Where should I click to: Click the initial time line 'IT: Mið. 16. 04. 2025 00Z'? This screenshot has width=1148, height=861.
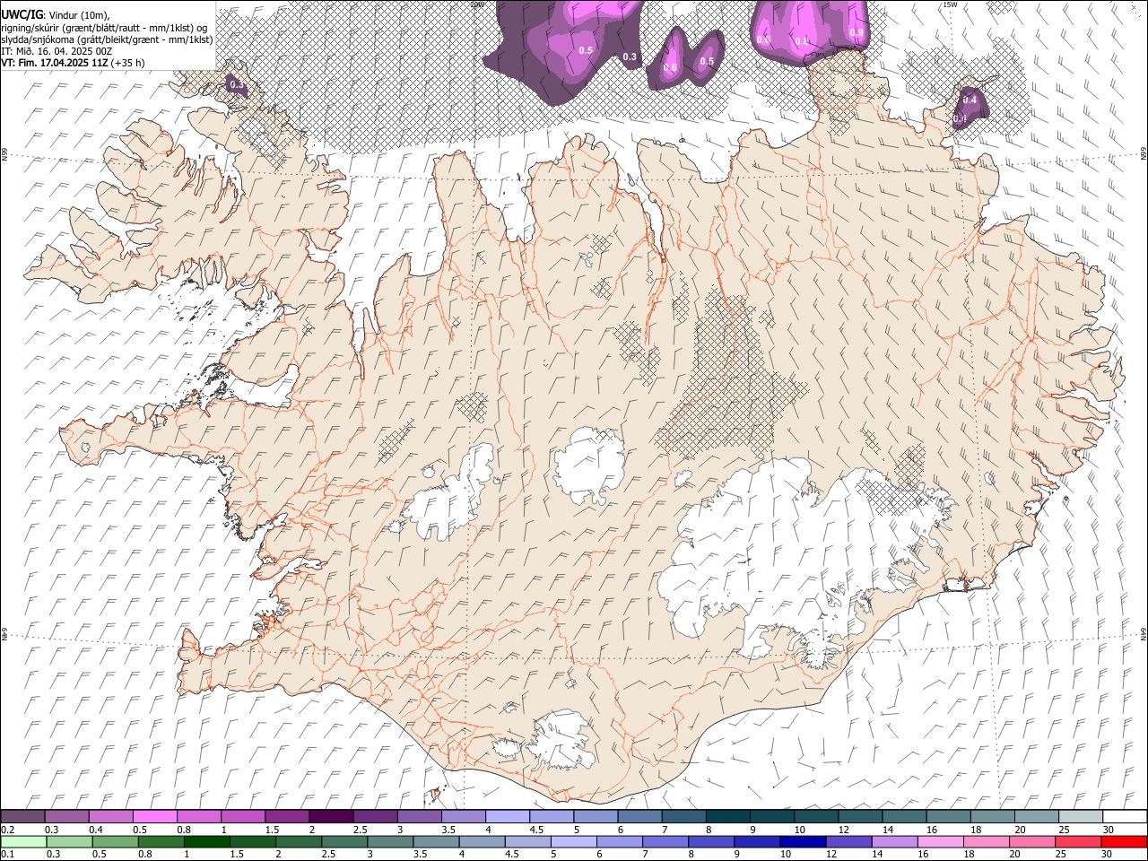tap(57, 51)
